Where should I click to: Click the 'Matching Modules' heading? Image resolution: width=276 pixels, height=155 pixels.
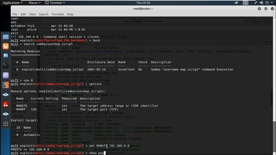pos(25,51)
